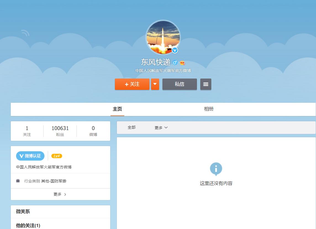Expand the orange dropdown arrow beside 关注
The width and height of the screenshot is (316, 229).
click(155, 84)
